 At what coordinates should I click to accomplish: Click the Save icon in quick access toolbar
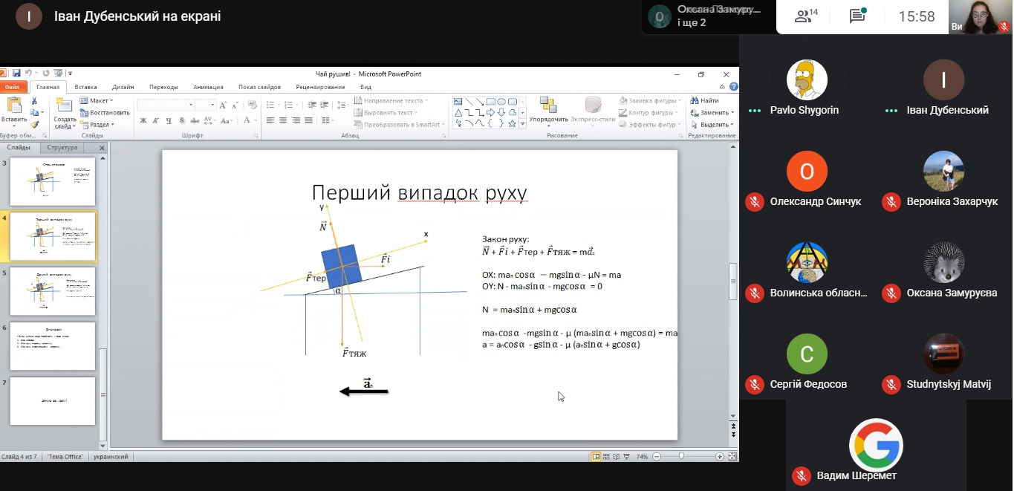(16, 74)
